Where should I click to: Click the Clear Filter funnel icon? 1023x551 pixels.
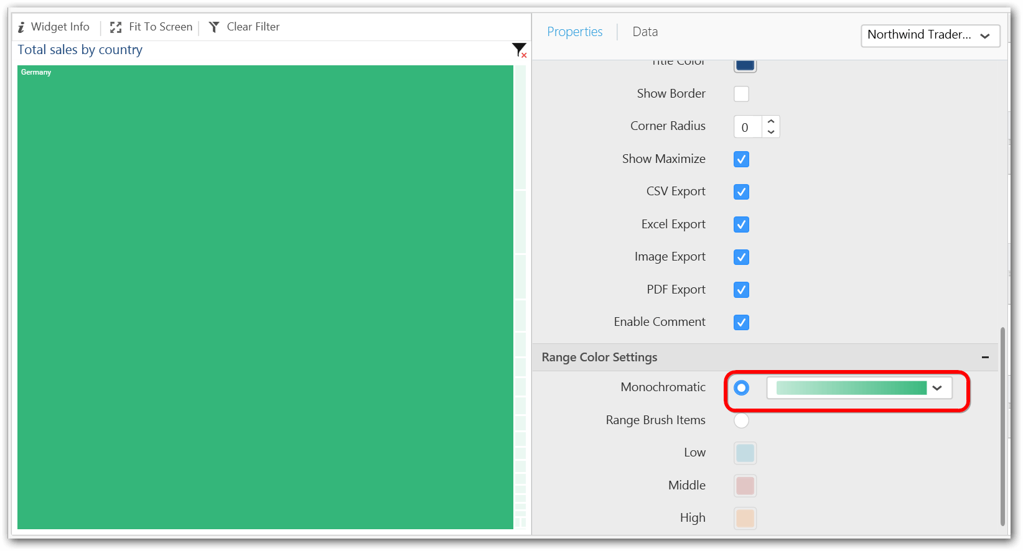pyautogui.click(x=214, y=27)
